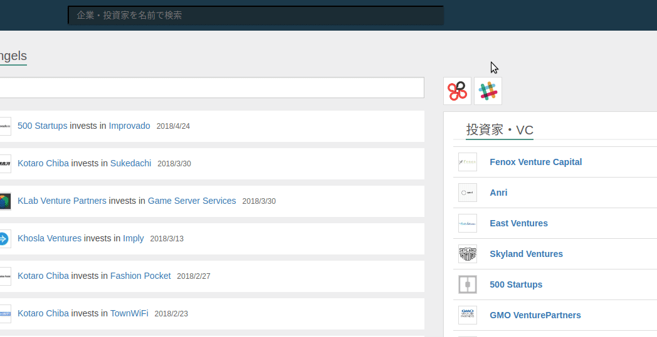
Task: Open the Imply company link
Action: (x=134, y=238)
